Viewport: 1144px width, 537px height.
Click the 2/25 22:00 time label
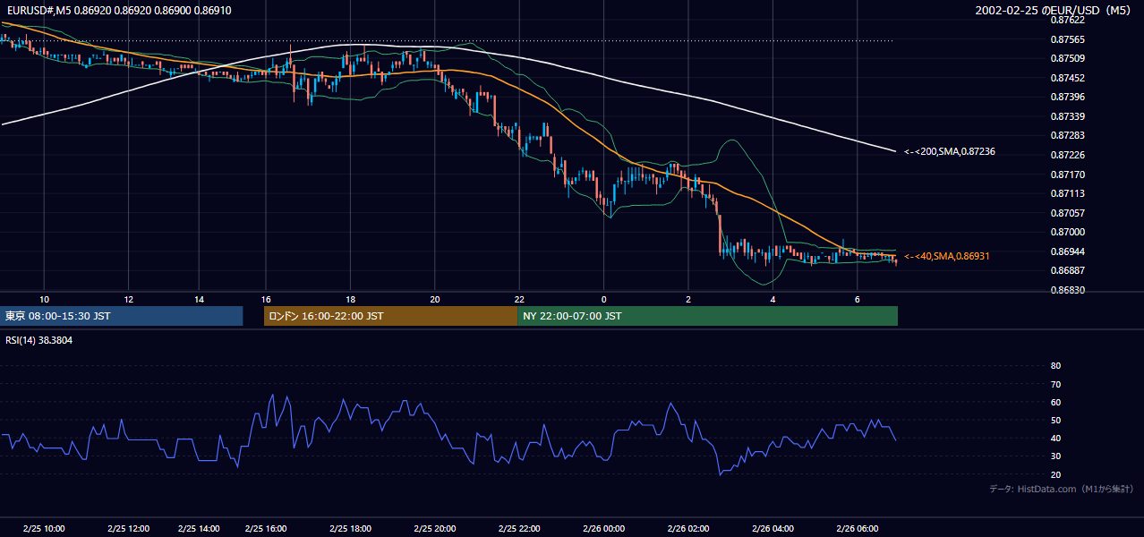pos(519,528)
